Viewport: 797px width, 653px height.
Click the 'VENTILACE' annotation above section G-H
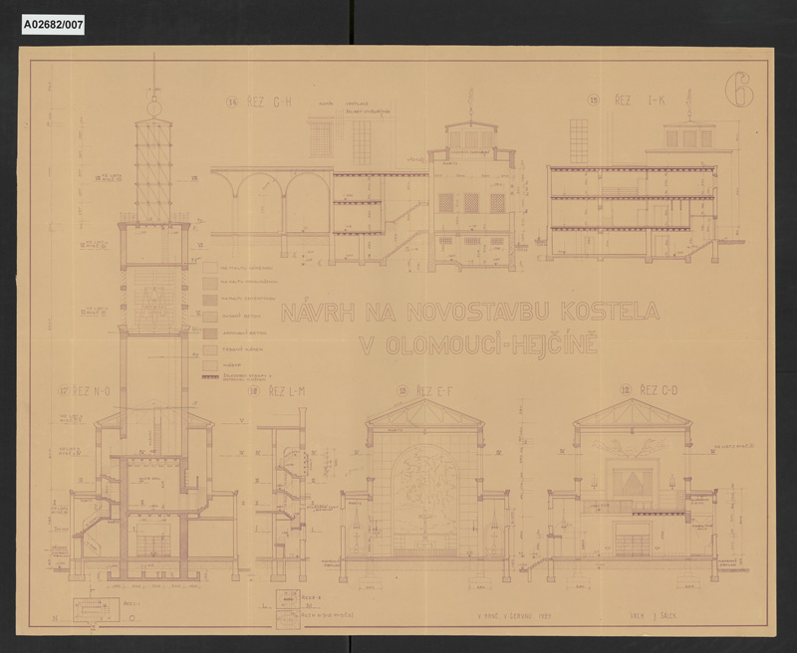coord(357,104)
